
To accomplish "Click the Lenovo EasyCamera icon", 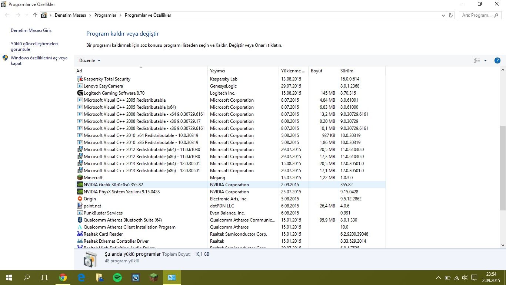I will tap(80, 86).
